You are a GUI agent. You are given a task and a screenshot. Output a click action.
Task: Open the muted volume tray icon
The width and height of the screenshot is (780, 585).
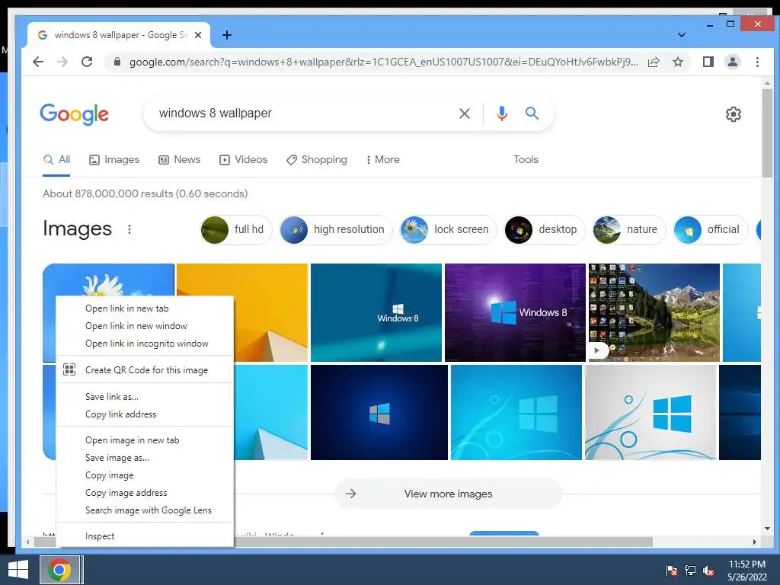coord(708,571)
